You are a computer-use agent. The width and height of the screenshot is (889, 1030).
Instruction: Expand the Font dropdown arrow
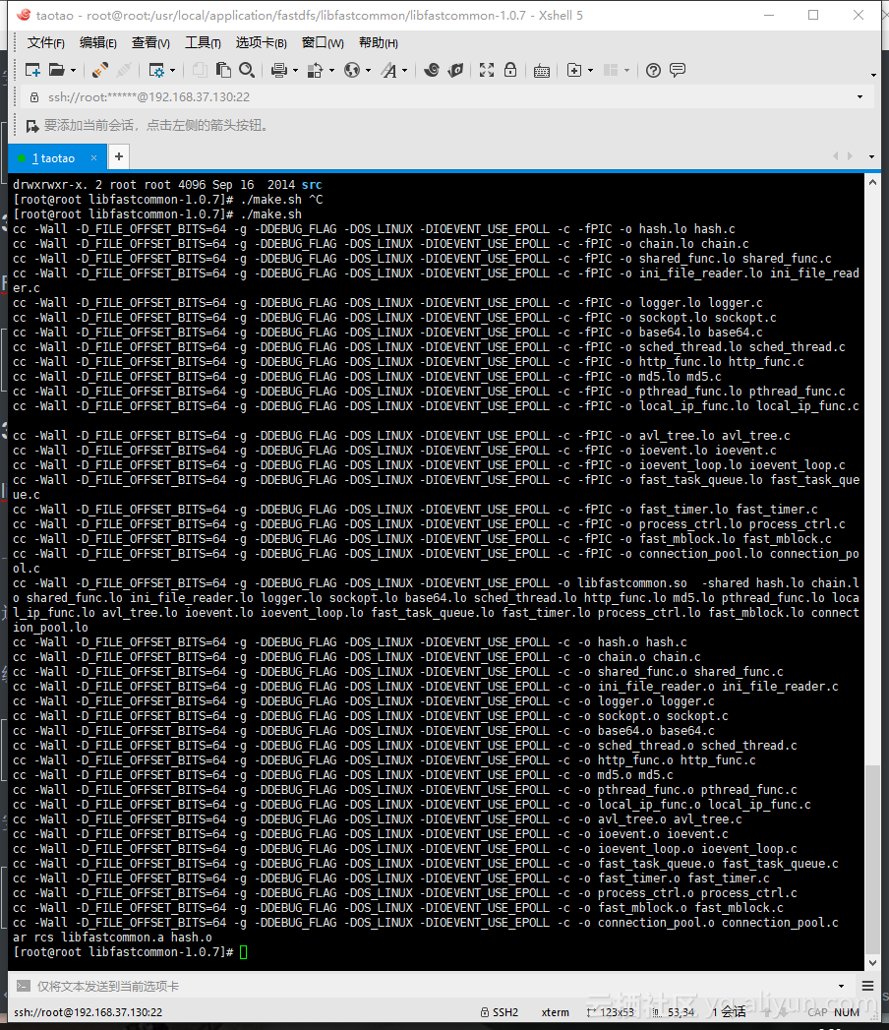pyautogui.click(x=404, y=70)
